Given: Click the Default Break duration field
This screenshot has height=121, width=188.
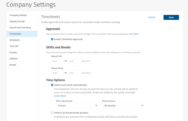Looking at the screenshot, I should (x=86, y=73).
